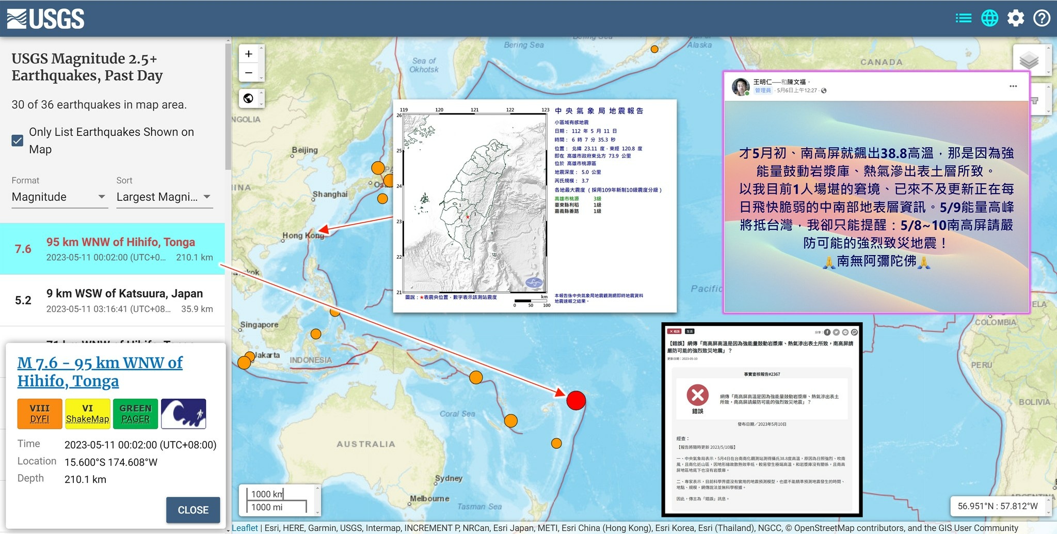Open the Sort Largest Magnitude dropdown

pyautogui.click(x=165, y=197)
